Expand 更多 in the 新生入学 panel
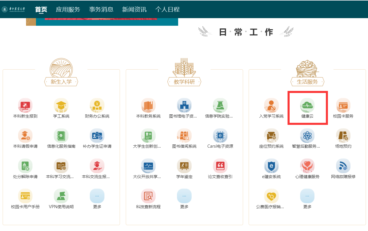The image size is (368, 231). point(97,196)
